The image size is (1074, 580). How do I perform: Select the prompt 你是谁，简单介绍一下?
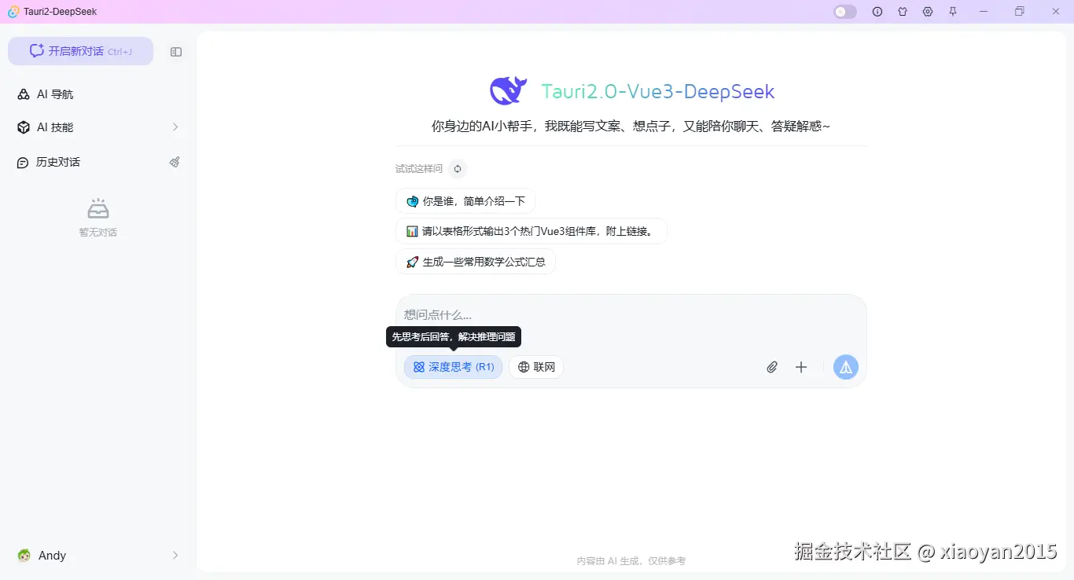click(465, 200)
